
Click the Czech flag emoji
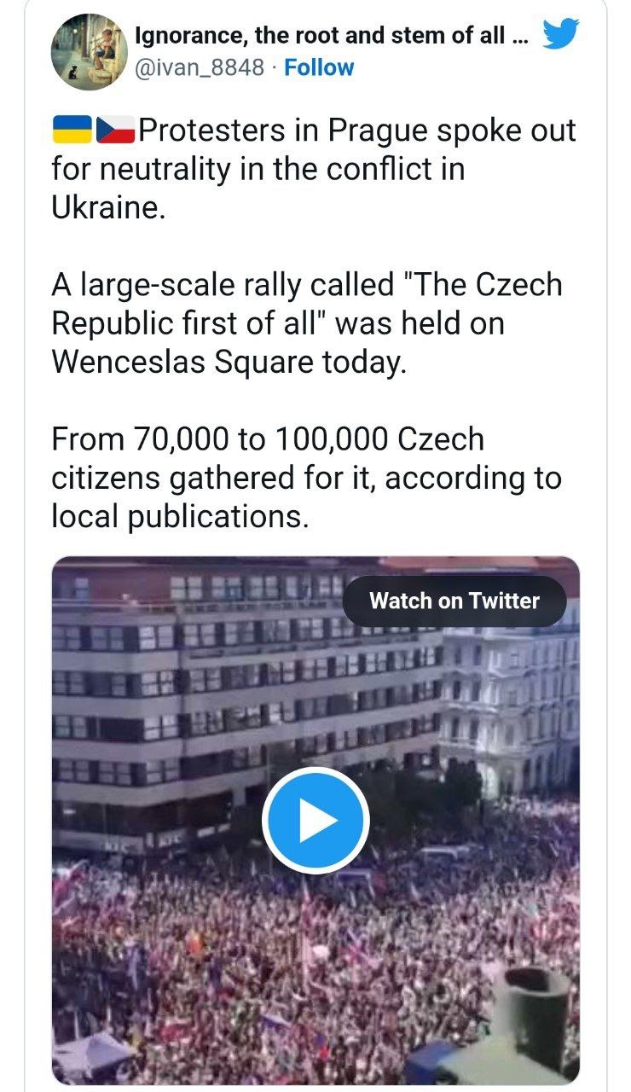116,130
